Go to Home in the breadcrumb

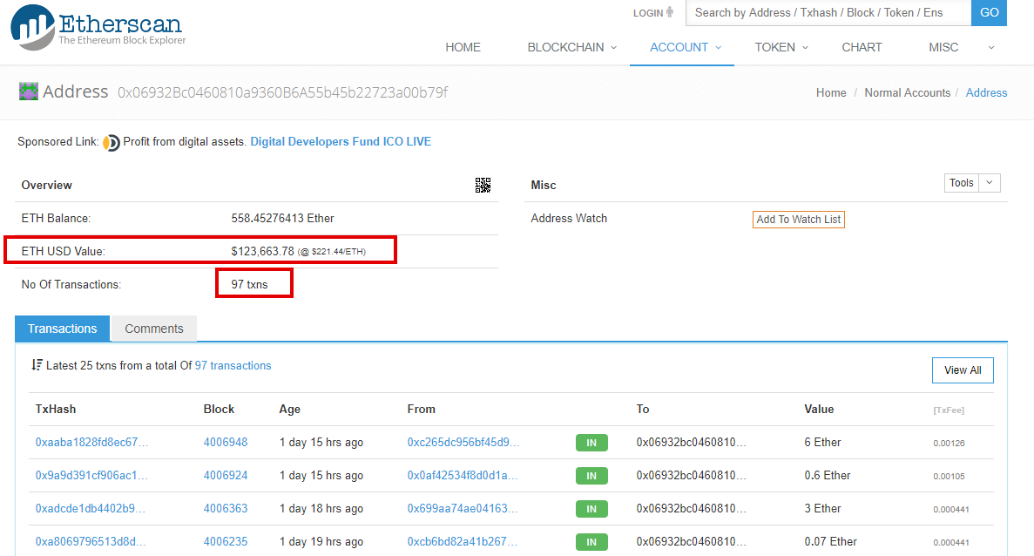pos(831,93)
